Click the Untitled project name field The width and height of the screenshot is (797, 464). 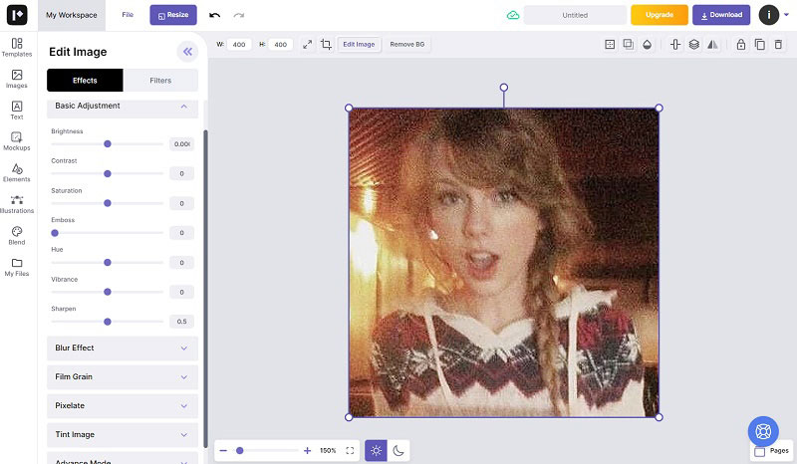[575, 15]
